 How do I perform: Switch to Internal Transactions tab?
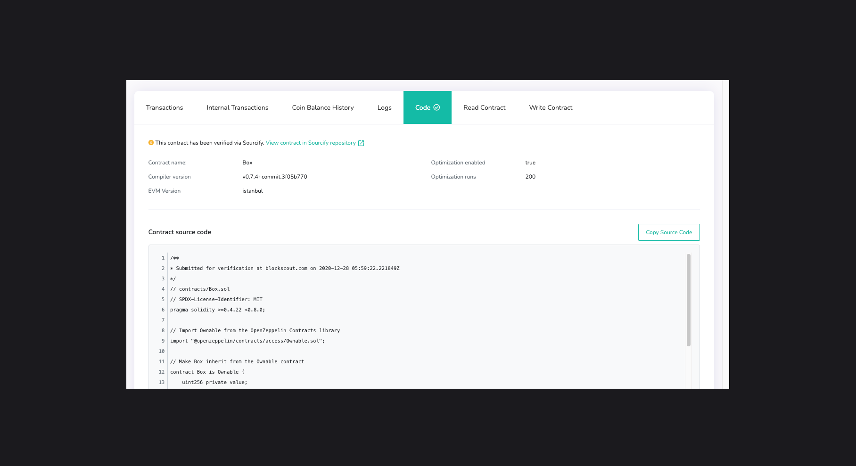(x=237, y=107)
